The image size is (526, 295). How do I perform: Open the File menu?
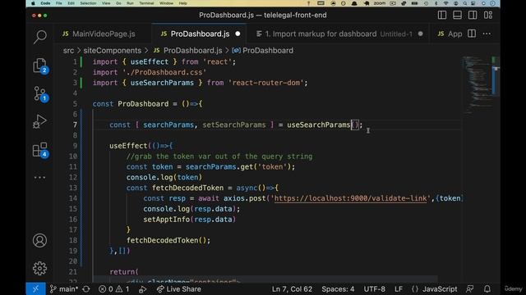[59, 3]
